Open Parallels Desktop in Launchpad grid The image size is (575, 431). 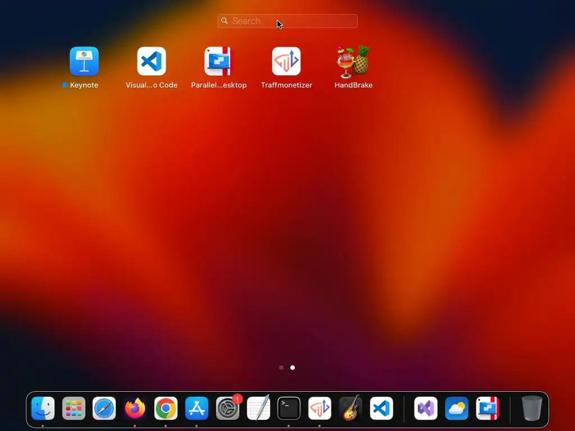click(x=218, y=61)
